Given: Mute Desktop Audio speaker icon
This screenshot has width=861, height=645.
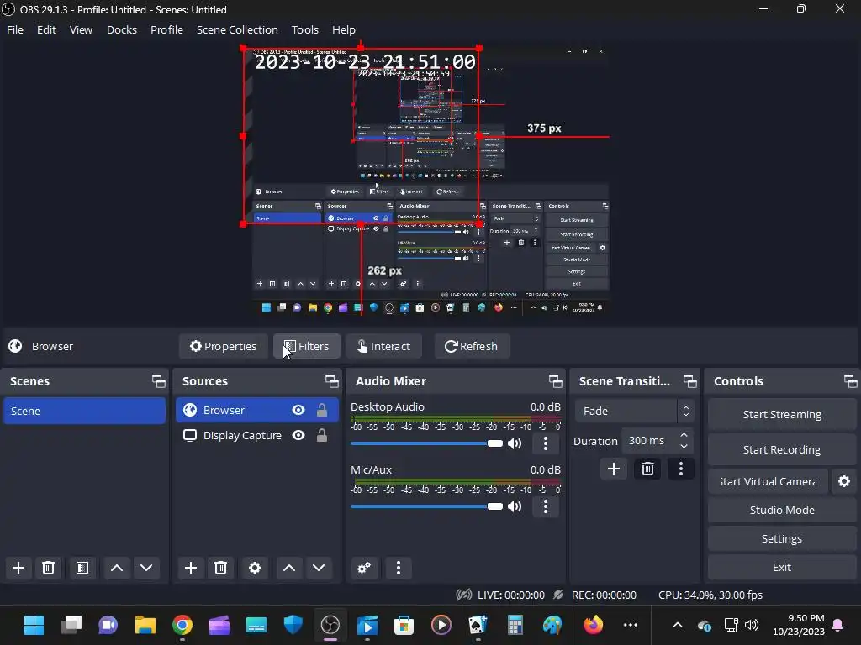Looking at the screenshot, I should pos(515,443).
